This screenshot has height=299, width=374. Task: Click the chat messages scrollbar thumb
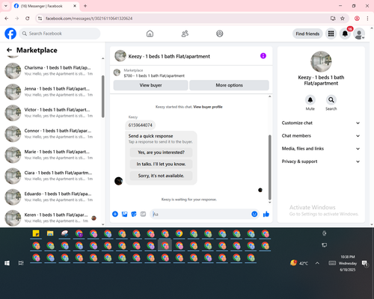(x=269, y=167)
